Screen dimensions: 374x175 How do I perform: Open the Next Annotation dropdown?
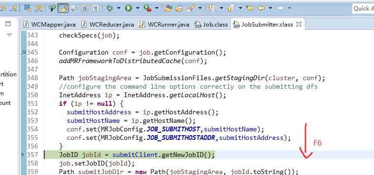[221, 9]
